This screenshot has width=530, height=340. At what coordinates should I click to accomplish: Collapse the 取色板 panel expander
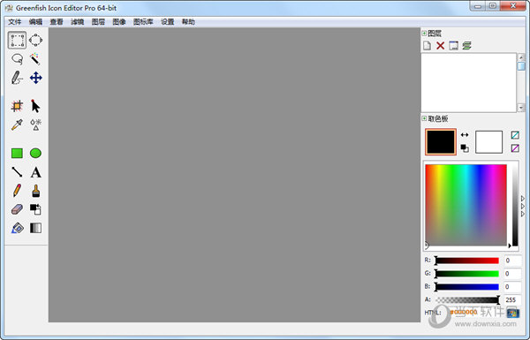tap(424, 118)
